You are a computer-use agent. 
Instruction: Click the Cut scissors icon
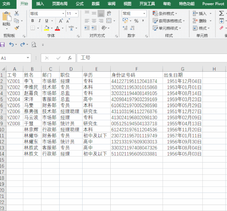click(17, 13)
